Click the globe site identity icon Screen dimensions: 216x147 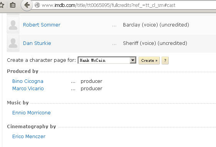37,5
